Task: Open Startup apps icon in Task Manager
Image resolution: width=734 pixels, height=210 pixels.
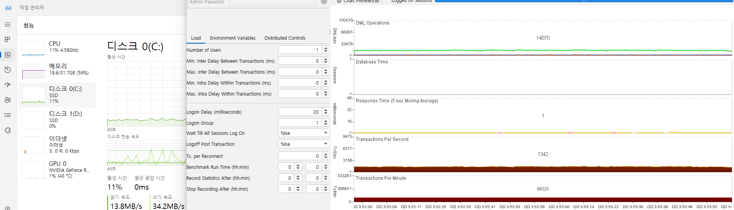Action: 8,85
